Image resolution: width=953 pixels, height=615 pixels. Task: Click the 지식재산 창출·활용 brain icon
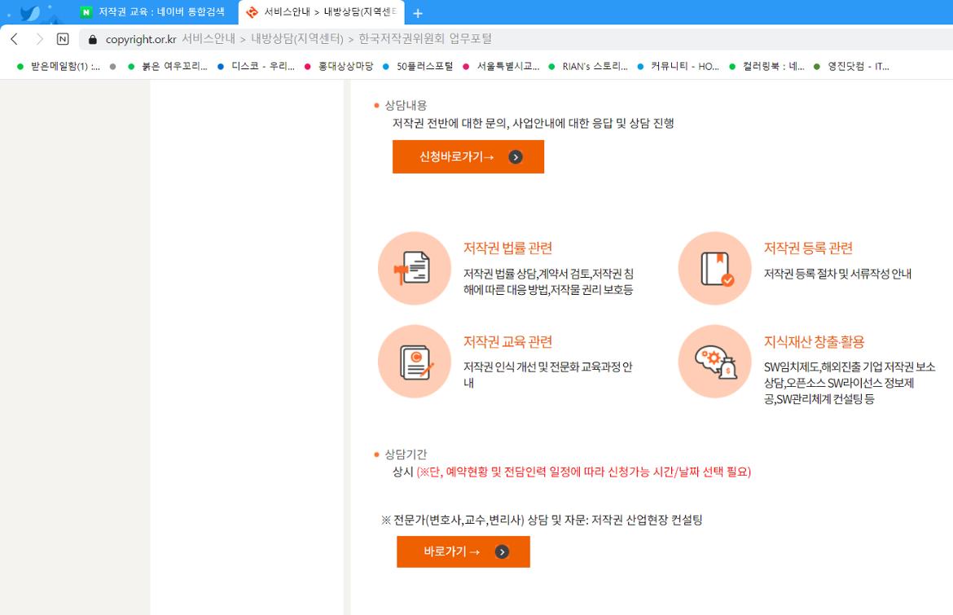(x=714, y=361)
